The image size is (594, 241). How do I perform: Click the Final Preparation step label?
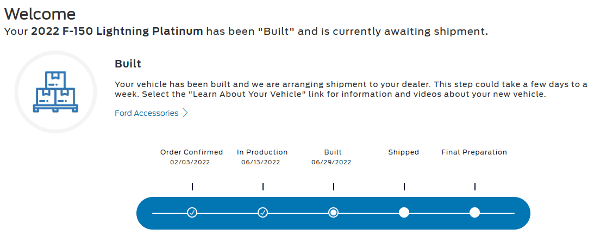click(474, 152)
